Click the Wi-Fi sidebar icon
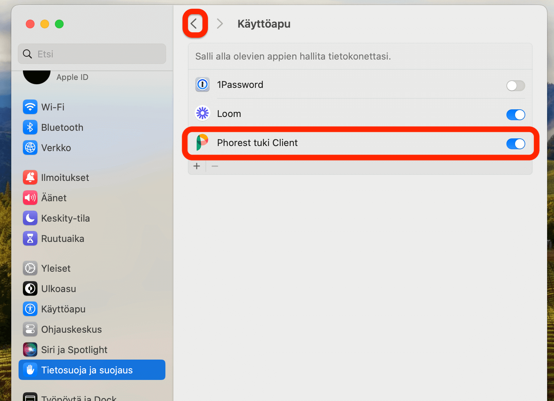 [x=30, y=107]
